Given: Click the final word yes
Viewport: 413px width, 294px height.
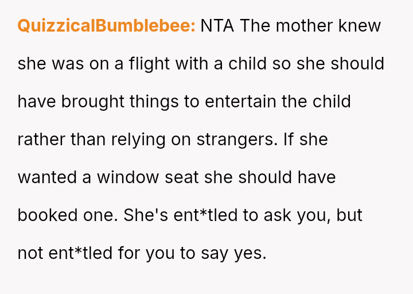Looking at the screenshot, I should (250, 253).
